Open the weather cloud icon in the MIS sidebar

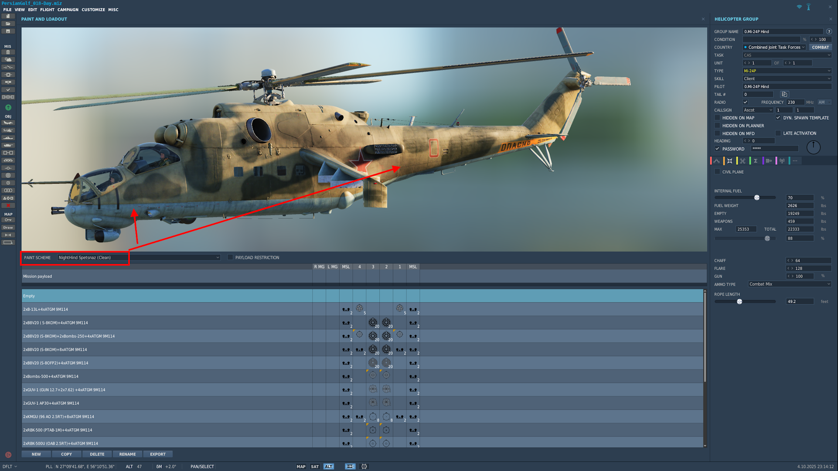tap(8, 60)
